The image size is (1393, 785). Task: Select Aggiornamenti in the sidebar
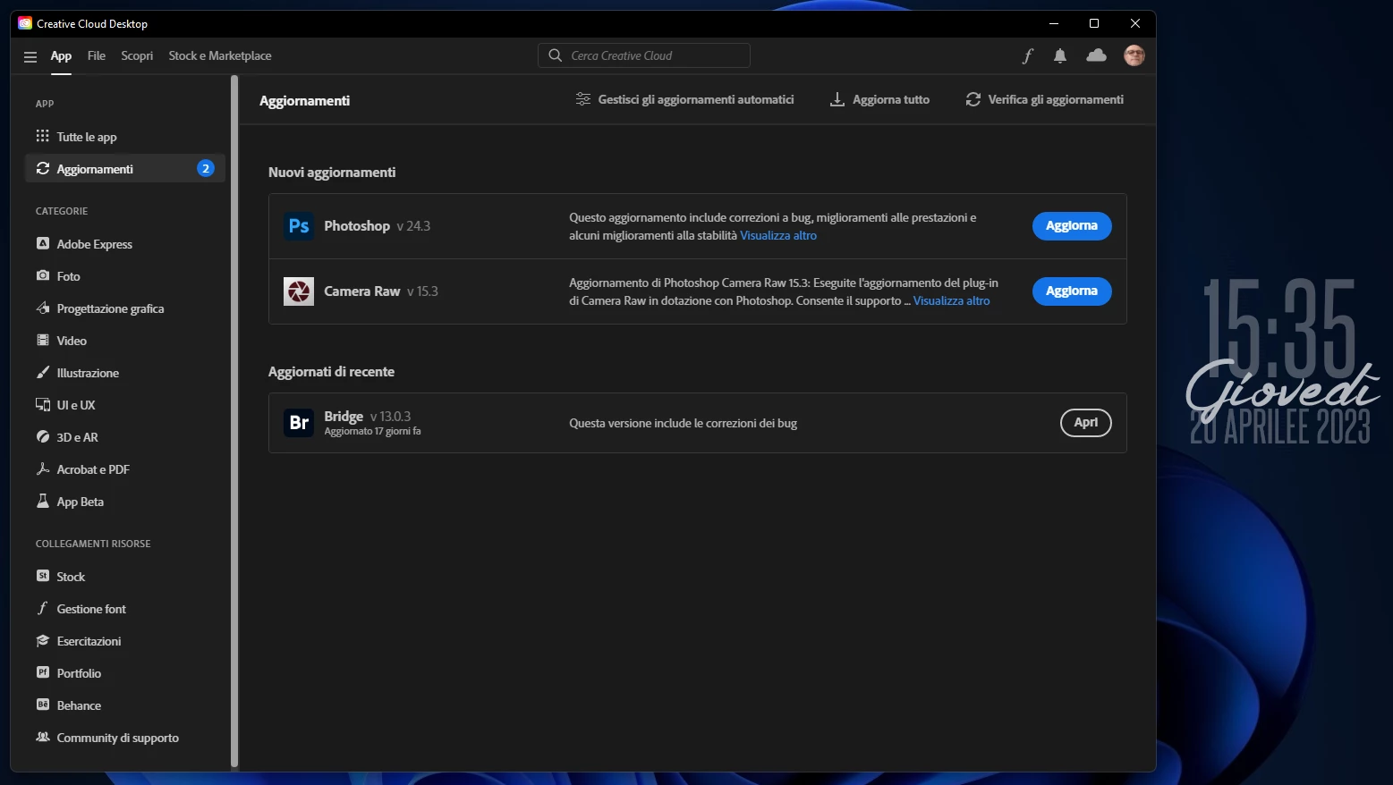(x=124, y=169)
